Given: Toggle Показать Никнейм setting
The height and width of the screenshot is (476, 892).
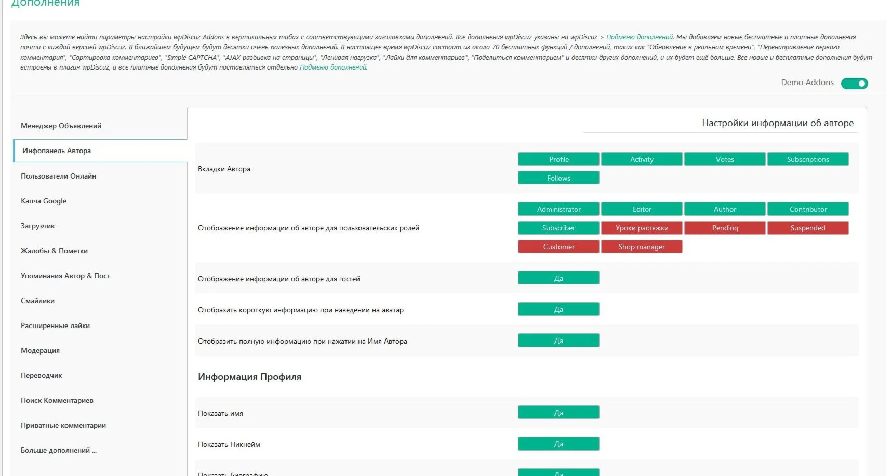Looking at the screenshot, I should (558, 444).
